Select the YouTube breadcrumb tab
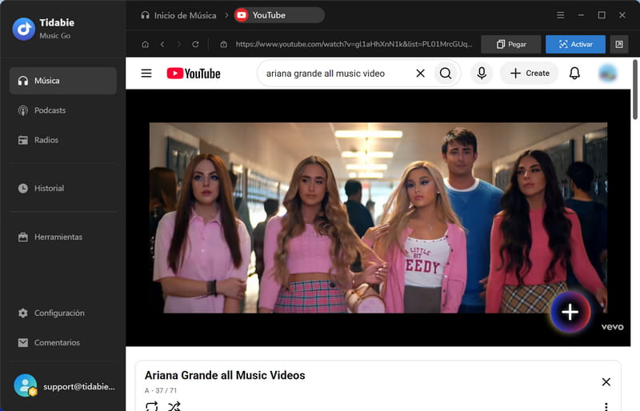This screenshot has height=411, width=640. [279, 15]
